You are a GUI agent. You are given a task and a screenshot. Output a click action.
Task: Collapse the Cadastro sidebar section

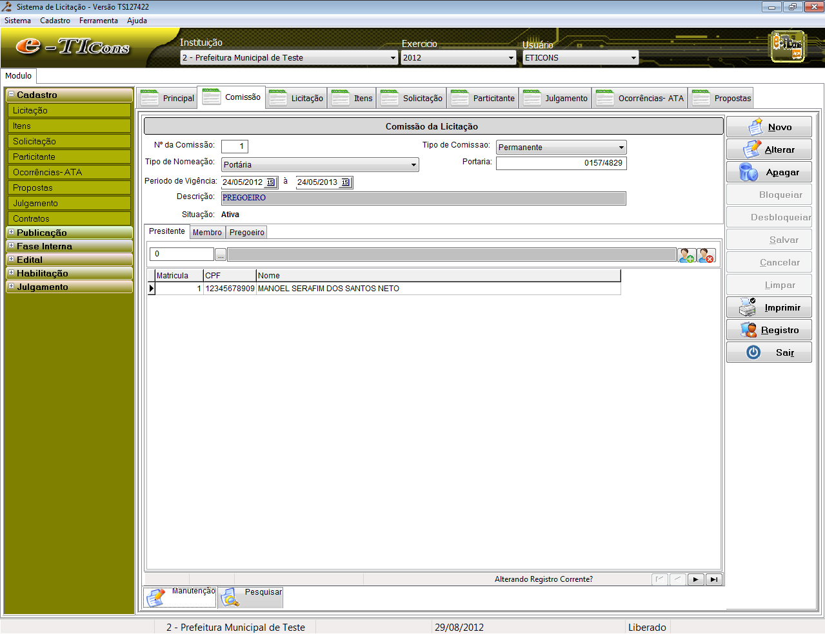point(11,94)
